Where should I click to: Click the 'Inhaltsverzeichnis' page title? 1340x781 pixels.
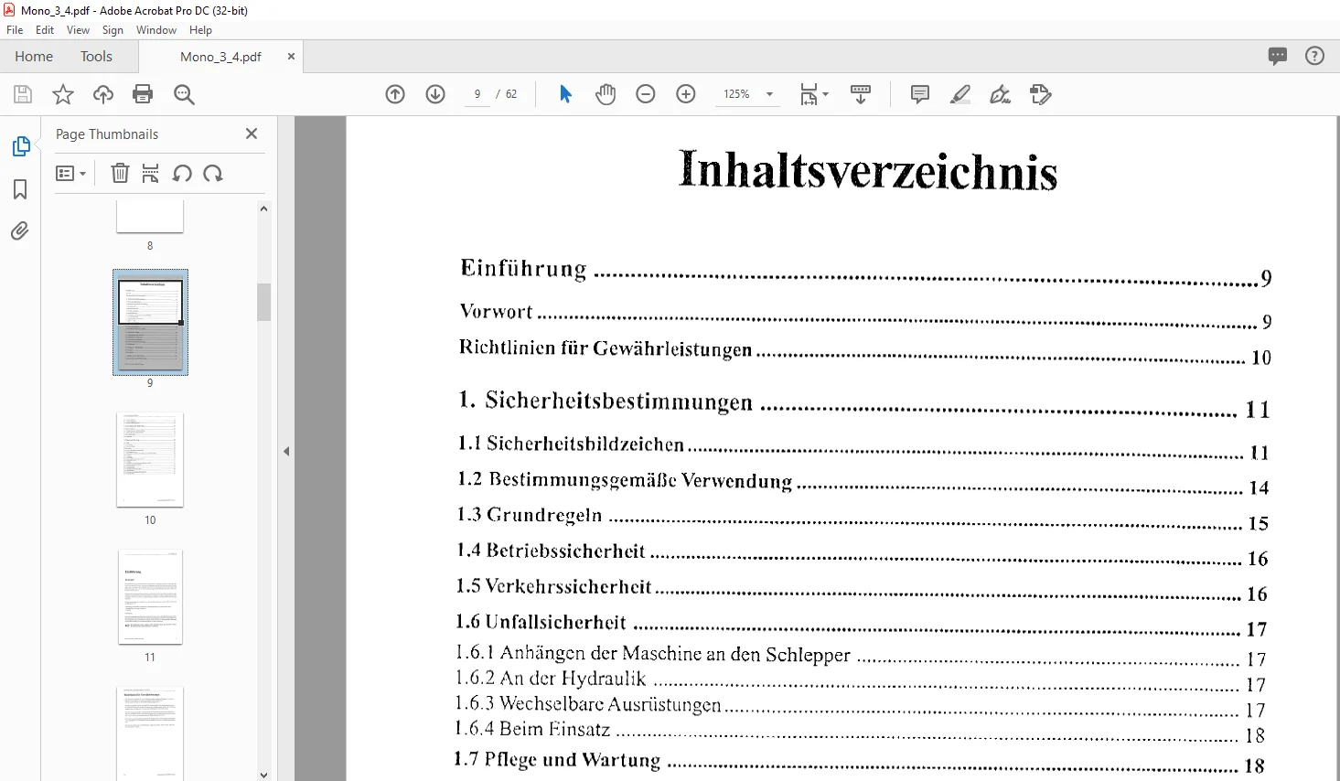point(867,171)
